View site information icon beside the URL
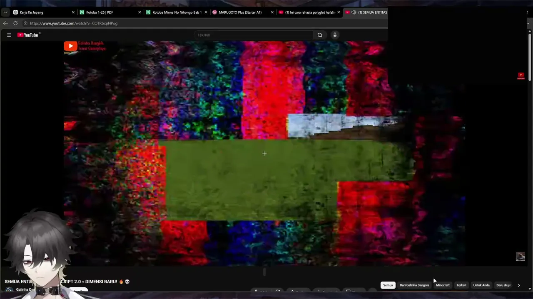This screenshot has width=533, height=299. tap(25, 23)
